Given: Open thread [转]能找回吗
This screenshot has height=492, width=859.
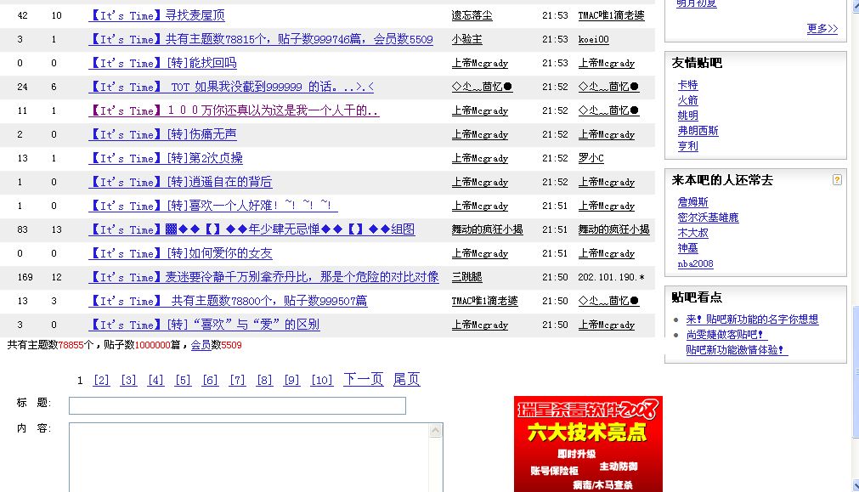Looking at the screenshot, I should coord(162,63).
